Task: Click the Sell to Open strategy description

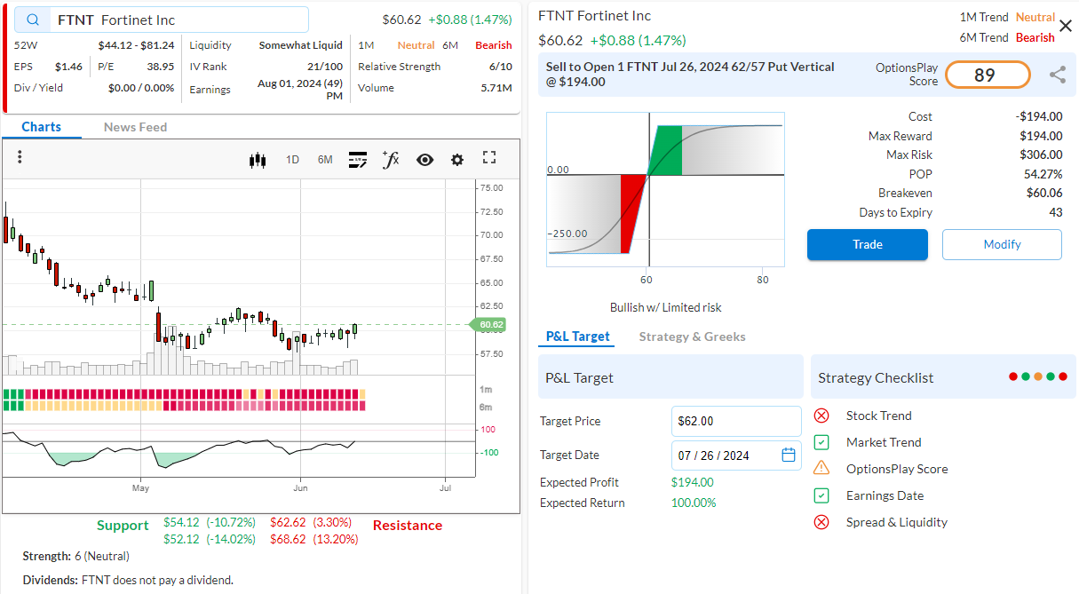Action: (x=690, y=74)
